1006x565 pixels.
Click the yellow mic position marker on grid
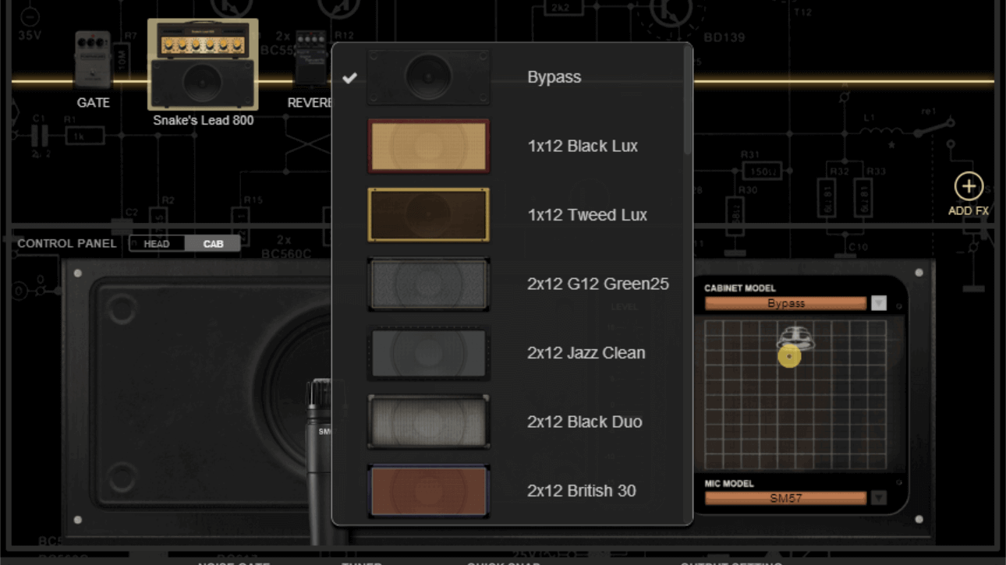789,357
